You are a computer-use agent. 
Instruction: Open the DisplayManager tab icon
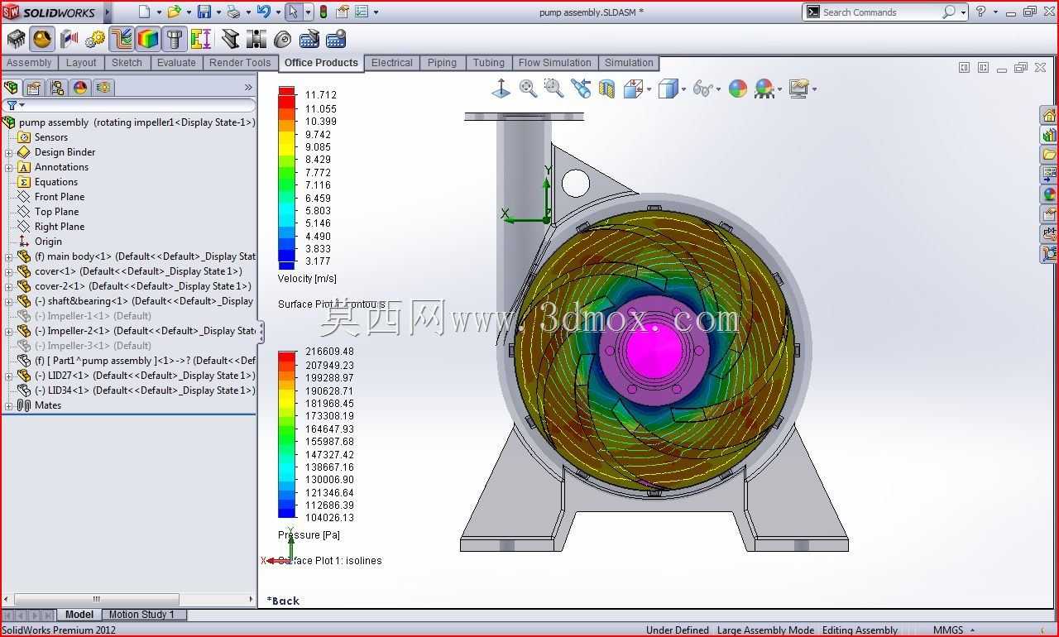coord(80,87)
